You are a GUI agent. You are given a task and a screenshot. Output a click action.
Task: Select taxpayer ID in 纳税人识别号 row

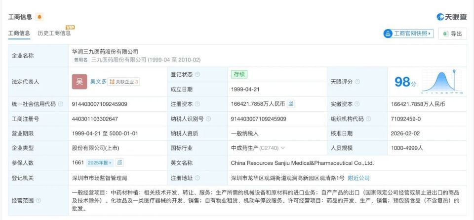(258, 119)
